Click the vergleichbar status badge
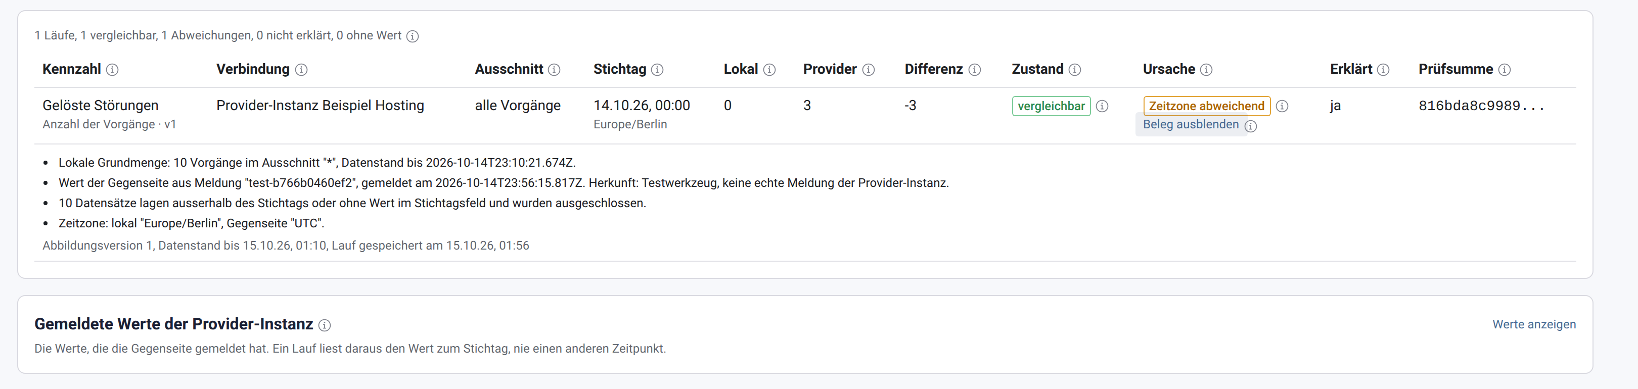The height and width of the screenshot is (389, 1638). (x=1051, y=106)
